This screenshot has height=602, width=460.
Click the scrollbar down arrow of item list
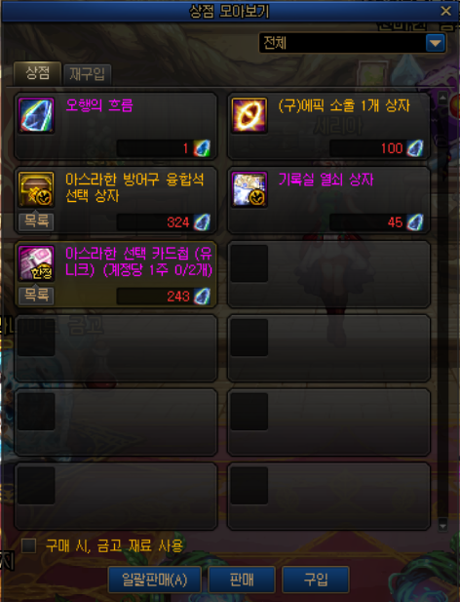point(442,525)
